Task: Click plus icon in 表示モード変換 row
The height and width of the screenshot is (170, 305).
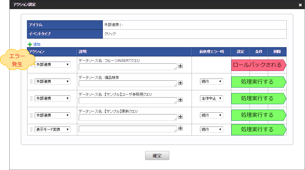Action: (x=180, y=128)
